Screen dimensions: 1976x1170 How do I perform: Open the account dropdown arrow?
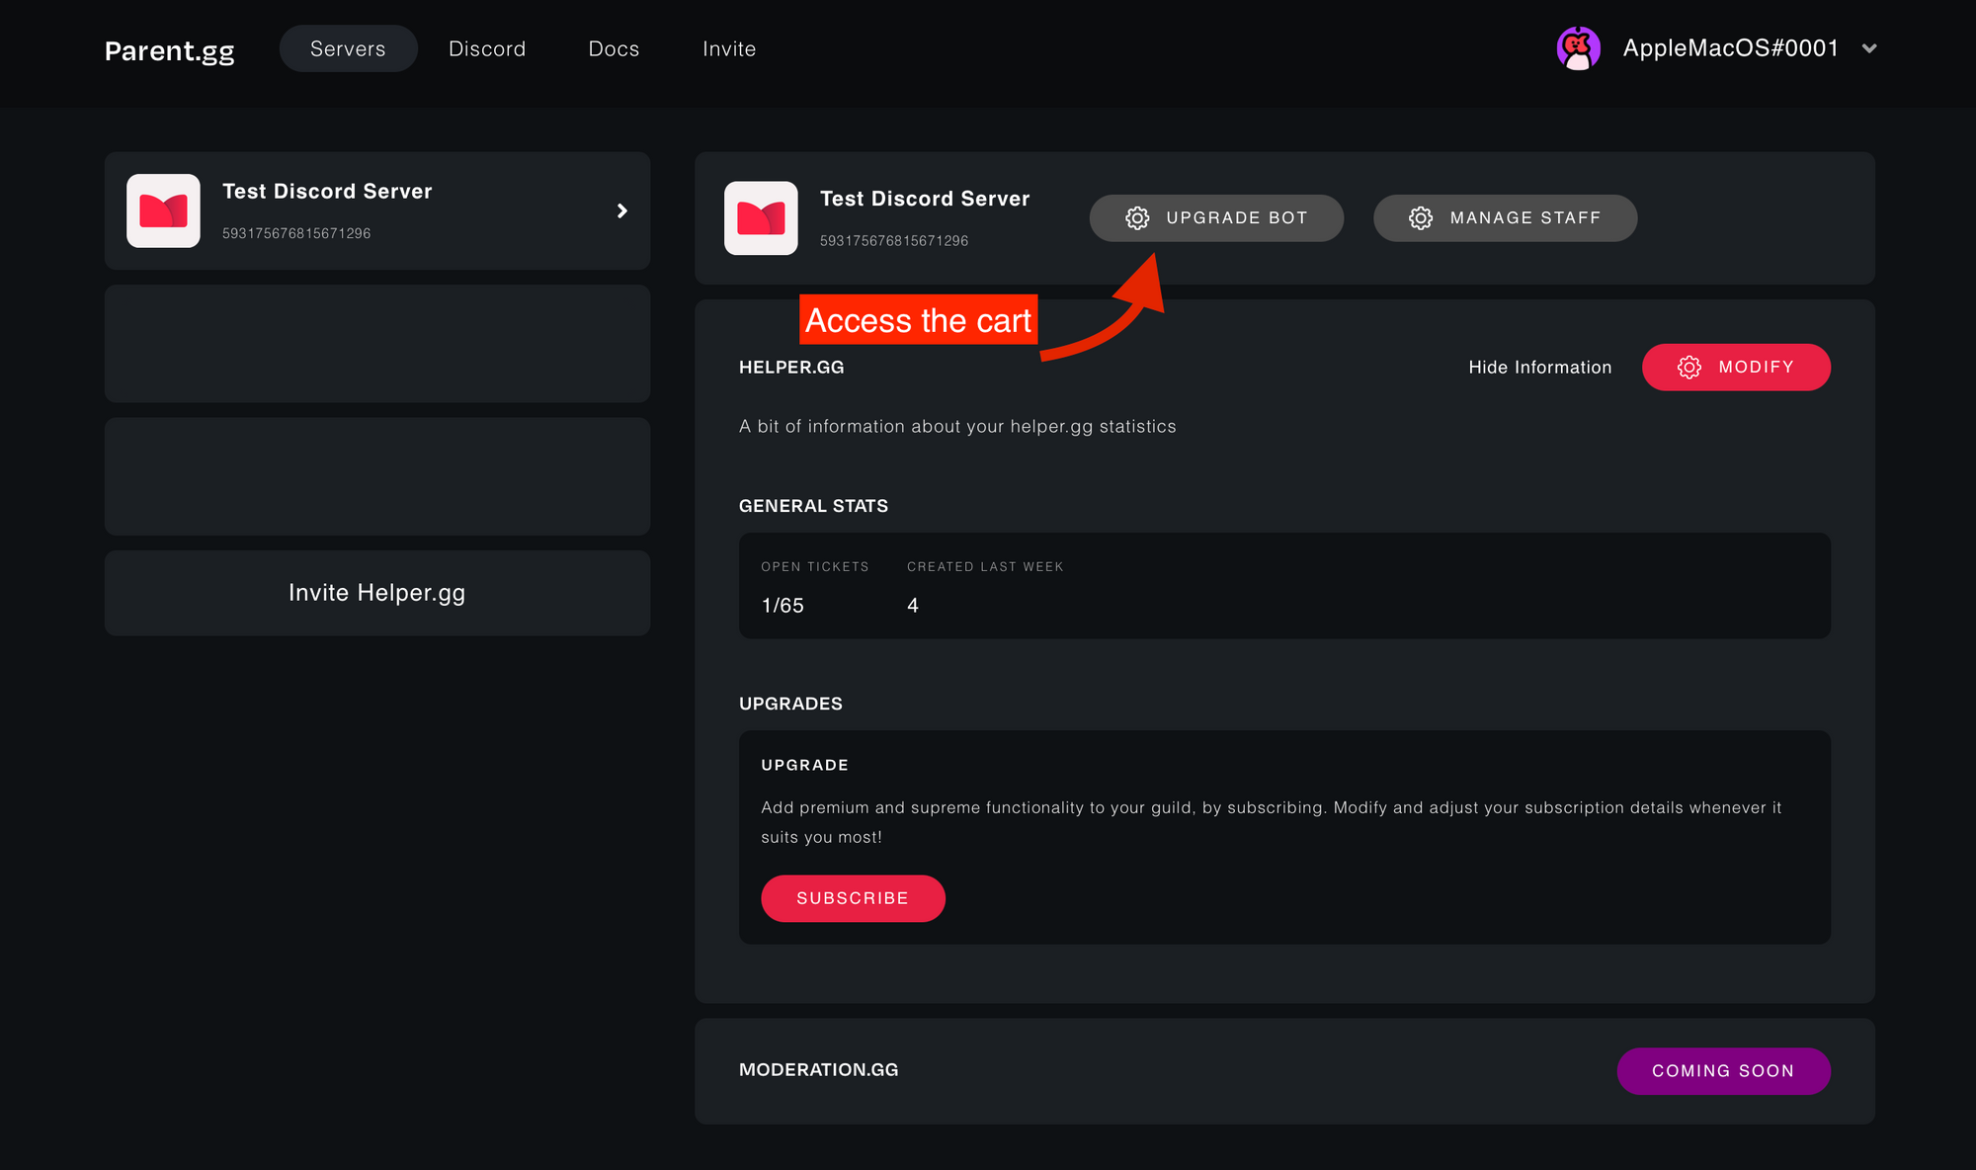[1869, 48]
